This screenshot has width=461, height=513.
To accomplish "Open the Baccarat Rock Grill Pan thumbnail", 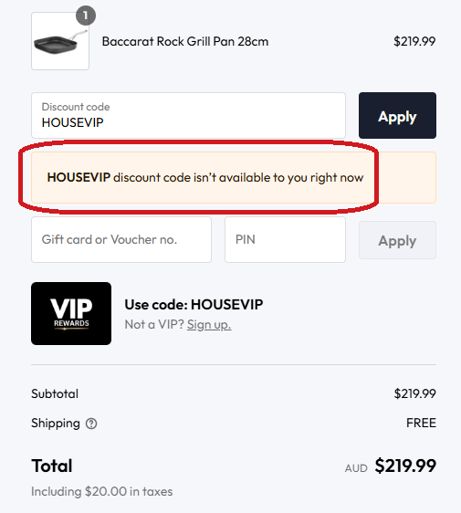I will pyautogui.click(x=60, y=41).
